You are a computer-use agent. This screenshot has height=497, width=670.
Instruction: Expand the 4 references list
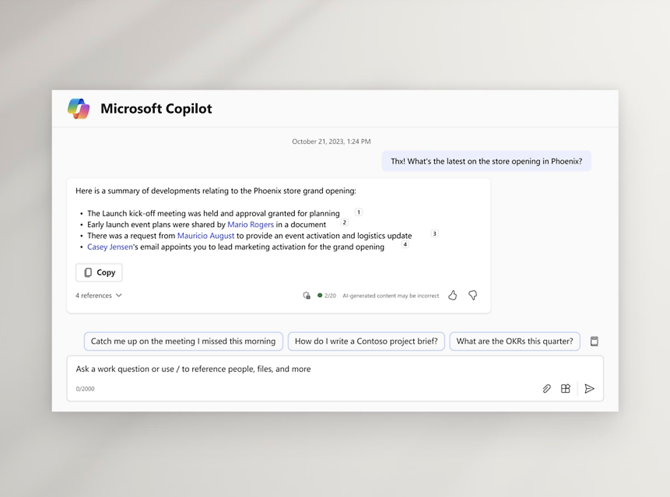(x=93, y=295)
